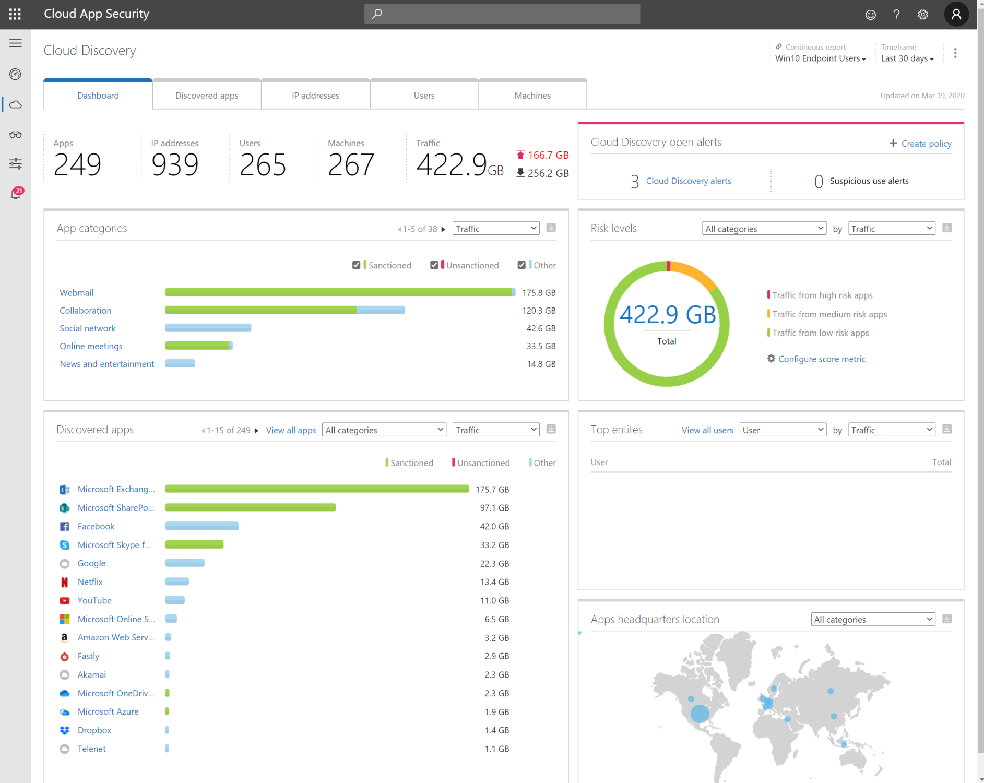Click the dashboard gauge icon in sidebar

[15, 74]
